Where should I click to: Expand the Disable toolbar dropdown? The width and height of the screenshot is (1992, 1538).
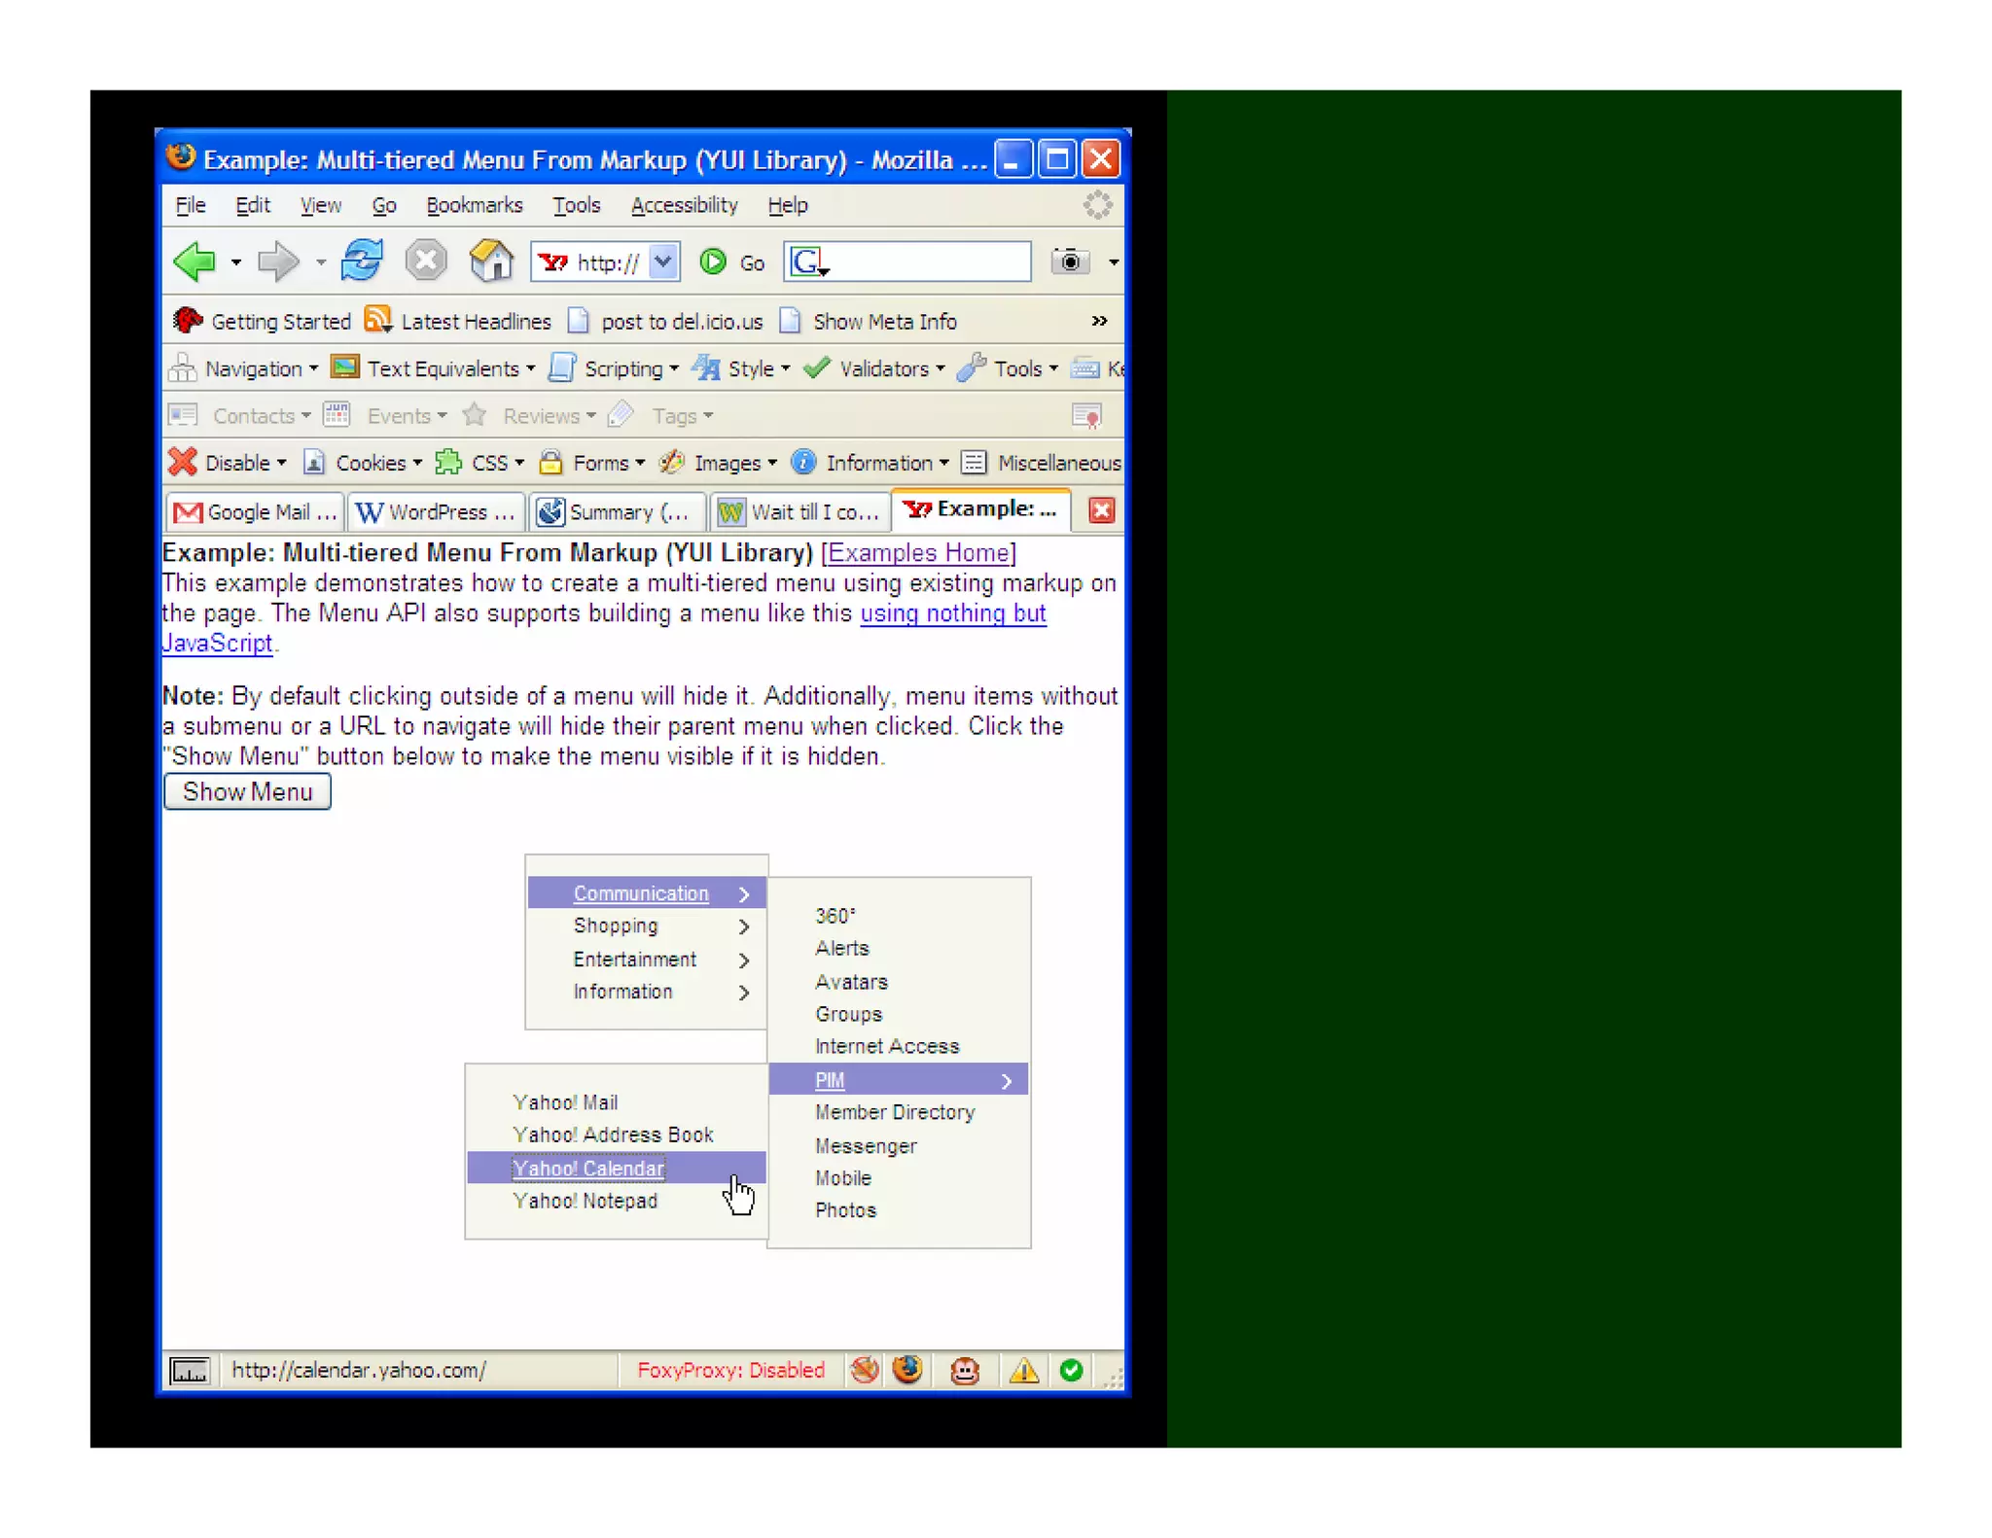[x=282, y=464]
